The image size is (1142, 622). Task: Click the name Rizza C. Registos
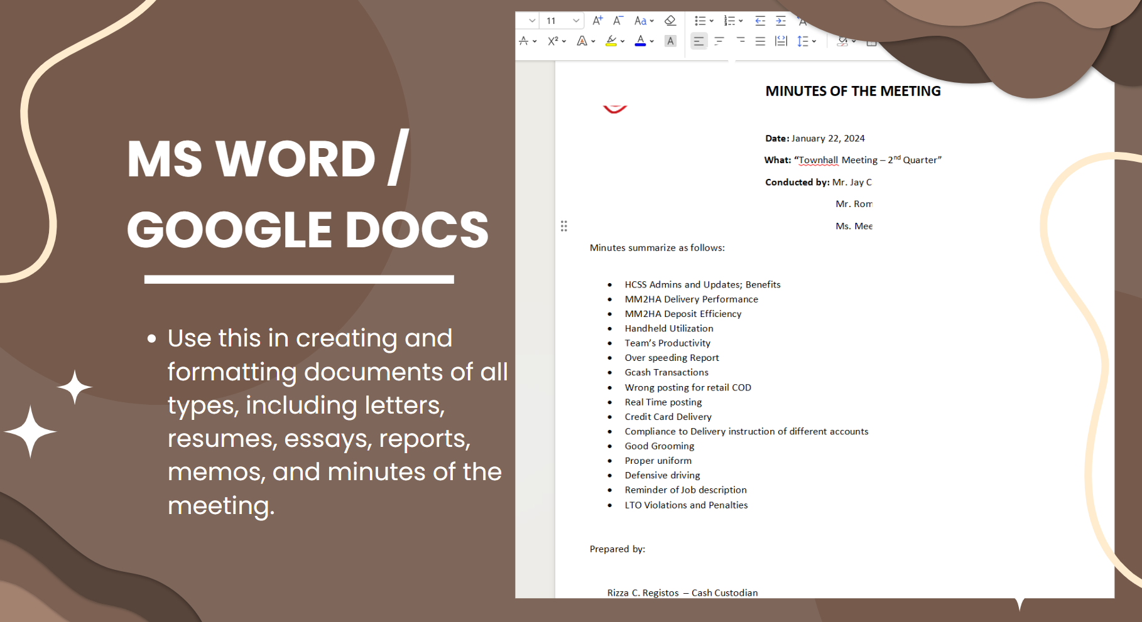coord(643,593)
